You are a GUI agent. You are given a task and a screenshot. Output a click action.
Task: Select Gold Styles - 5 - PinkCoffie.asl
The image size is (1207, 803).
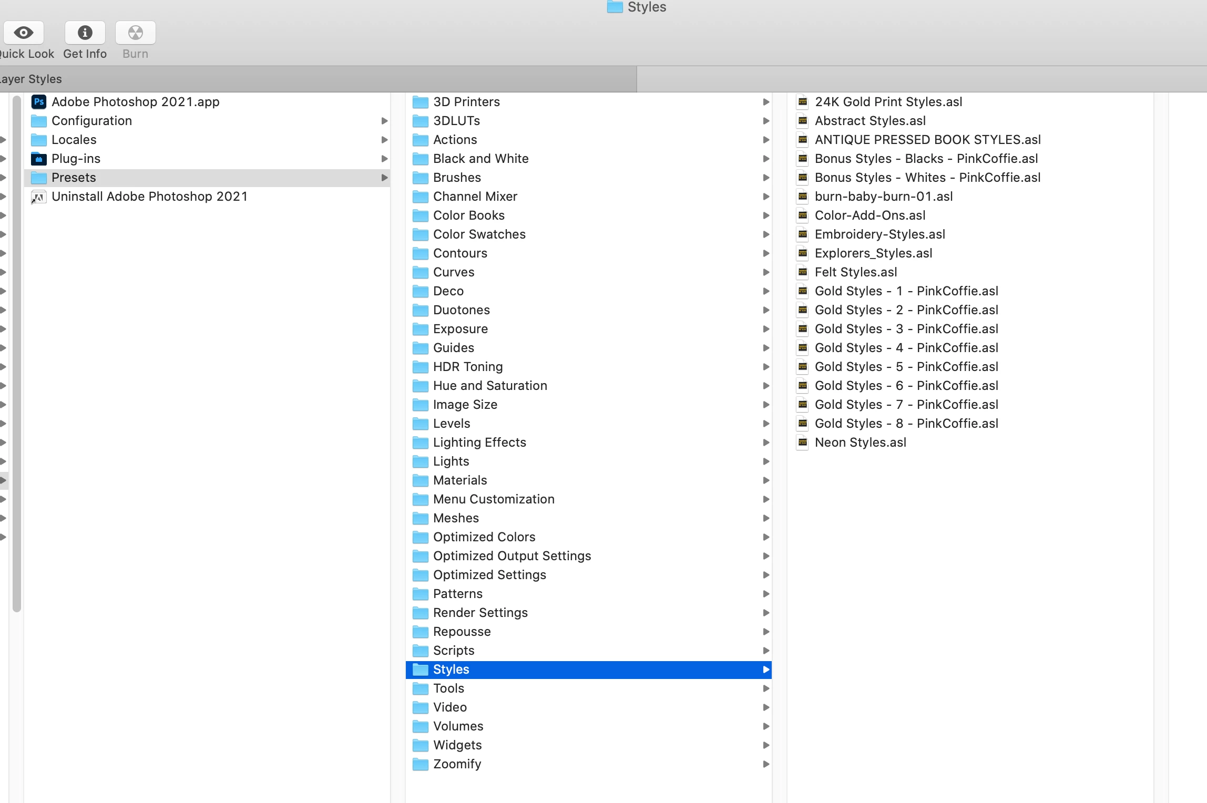(x=906, y=367)
